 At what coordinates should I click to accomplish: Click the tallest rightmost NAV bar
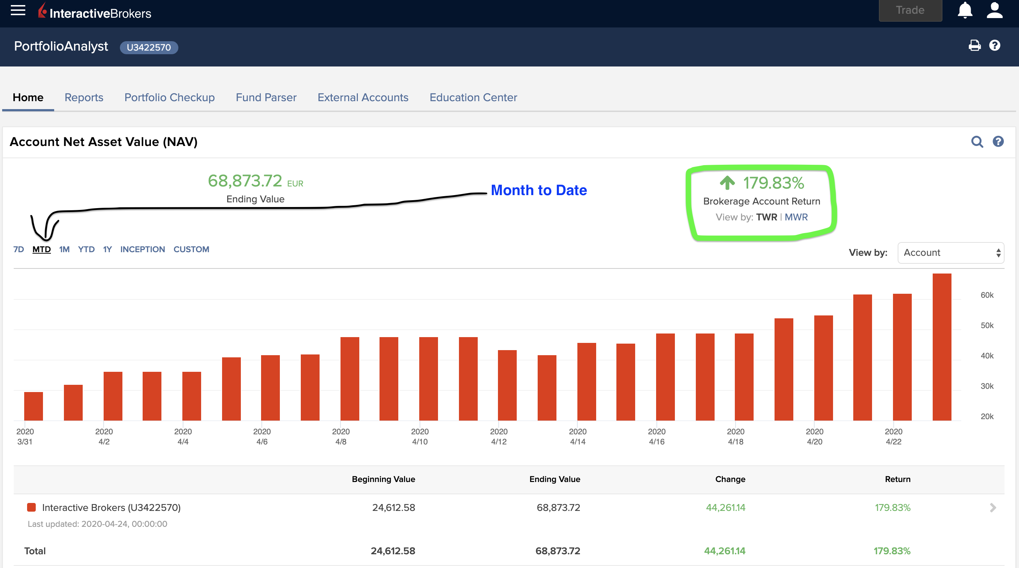coord(941,347)
